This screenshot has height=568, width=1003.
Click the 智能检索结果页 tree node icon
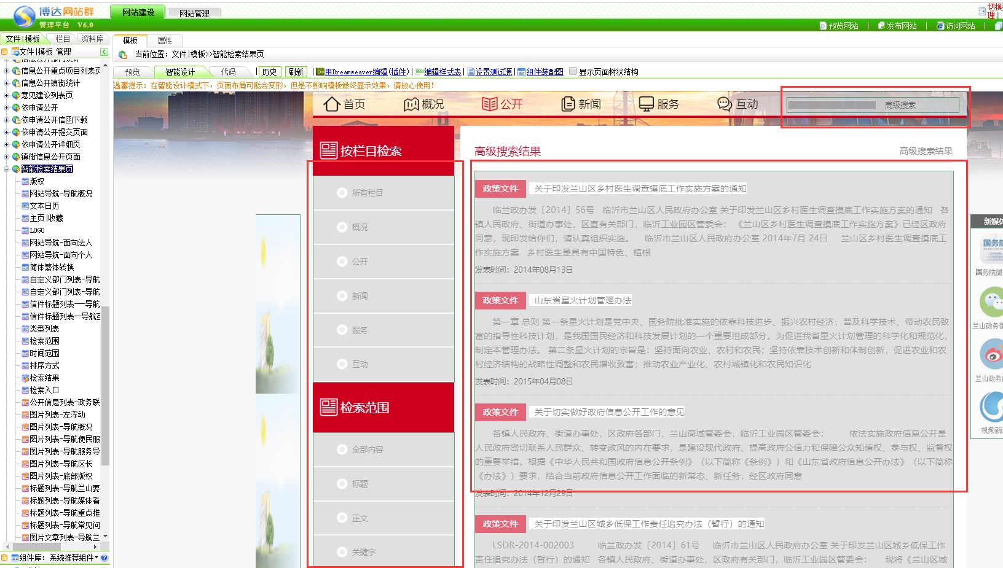tap(16, 169)
